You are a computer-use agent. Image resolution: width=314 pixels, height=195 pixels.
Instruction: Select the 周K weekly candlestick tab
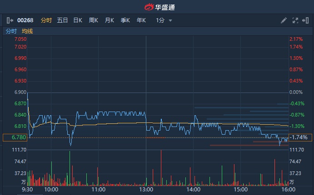(x=94, y=20)
